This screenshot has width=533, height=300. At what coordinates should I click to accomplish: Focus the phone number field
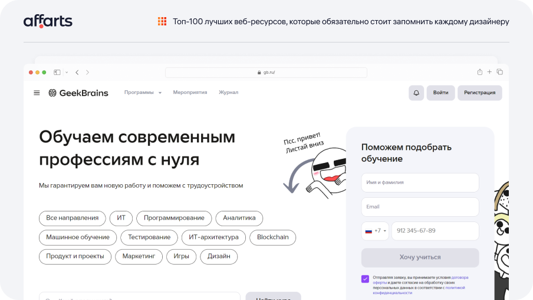435,231
